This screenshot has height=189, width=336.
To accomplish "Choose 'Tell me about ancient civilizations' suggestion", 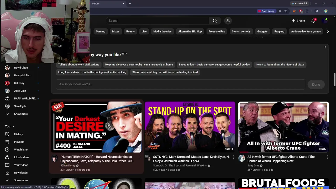I will [x=79, y=65].
